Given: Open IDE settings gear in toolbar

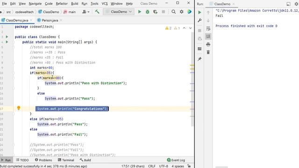Looking at the screenshot, I should coord(182,12).
